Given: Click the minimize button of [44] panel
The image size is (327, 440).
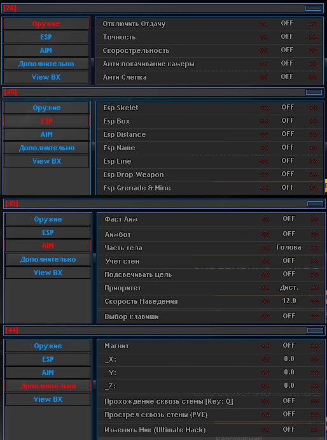Looking at the screenshot, I should 315,330.
